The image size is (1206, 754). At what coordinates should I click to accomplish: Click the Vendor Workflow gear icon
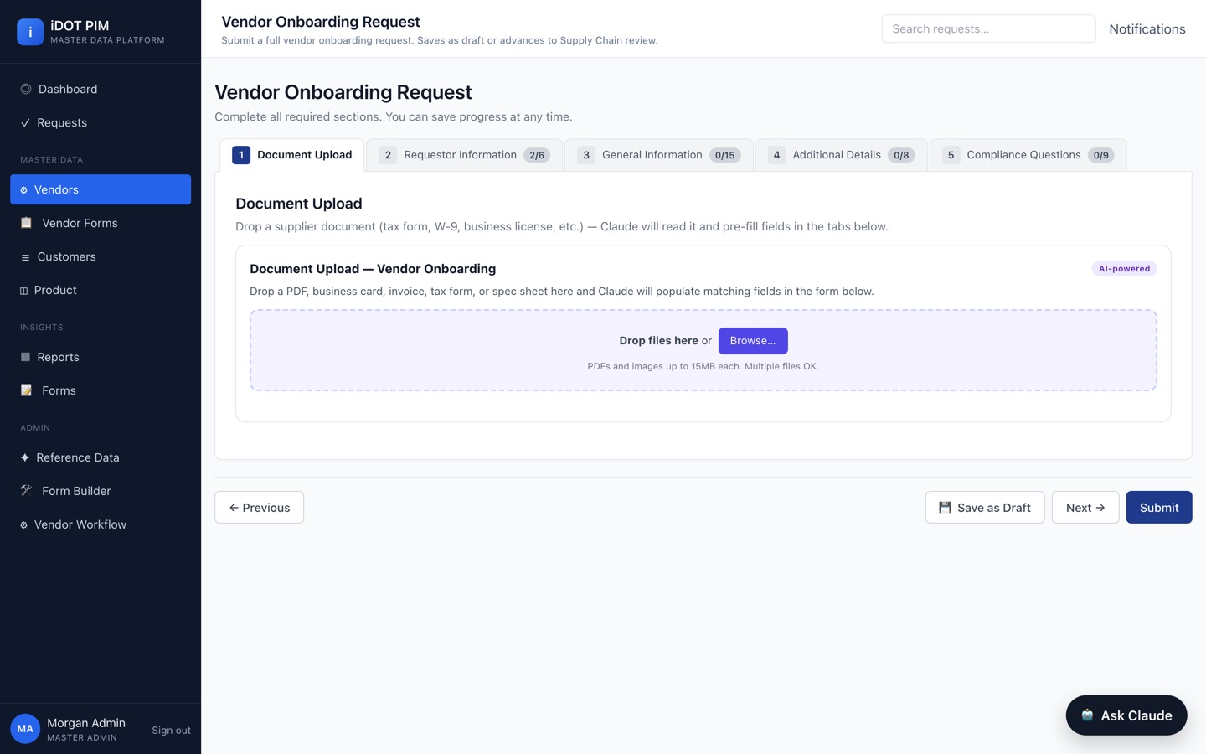[x=23, y=525]
